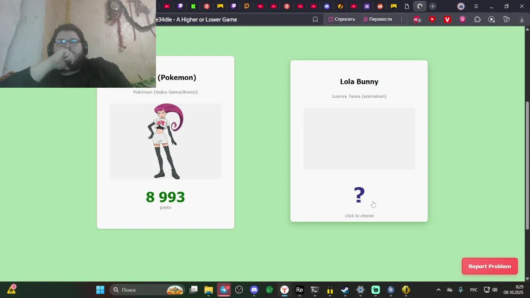This screenshot has width=530, height=298.
Task: Click the 8 993 posts count
Action: (x=165, y=197)
